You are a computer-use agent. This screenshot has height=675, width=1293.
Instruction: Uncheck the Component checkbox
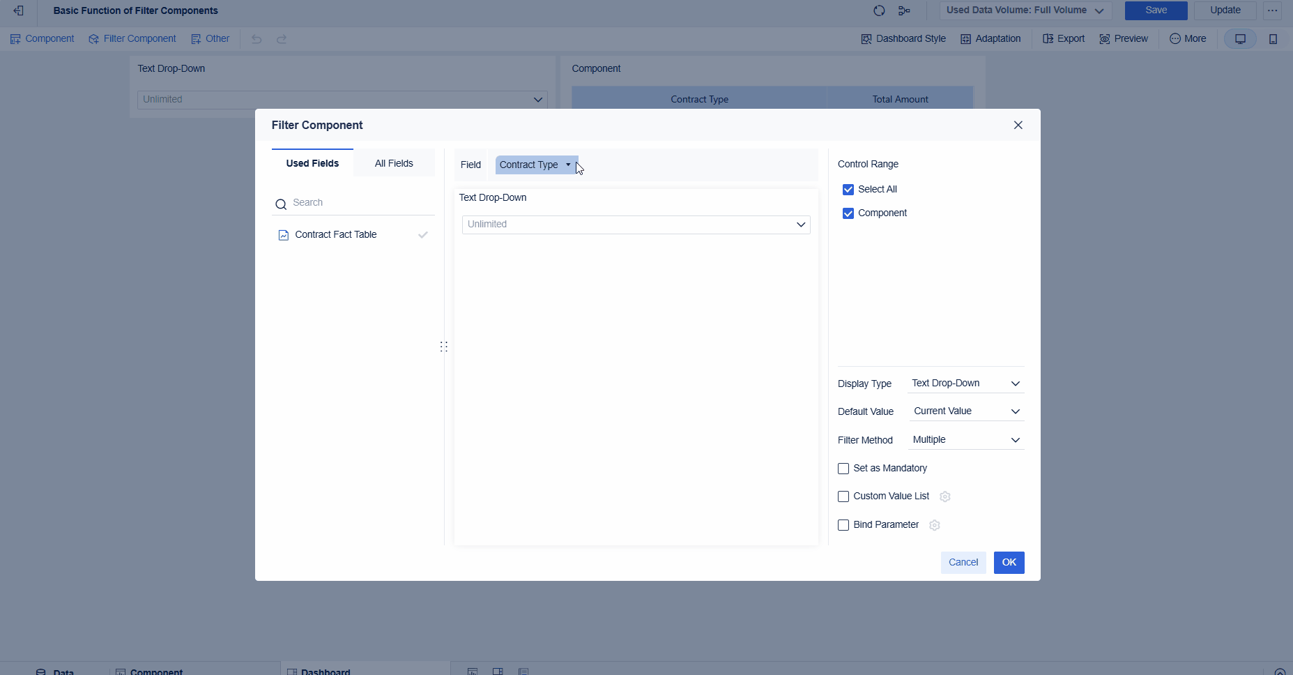point(848,213)
